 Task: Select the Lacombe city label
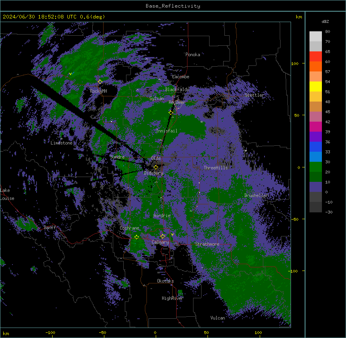click(181, 77)
